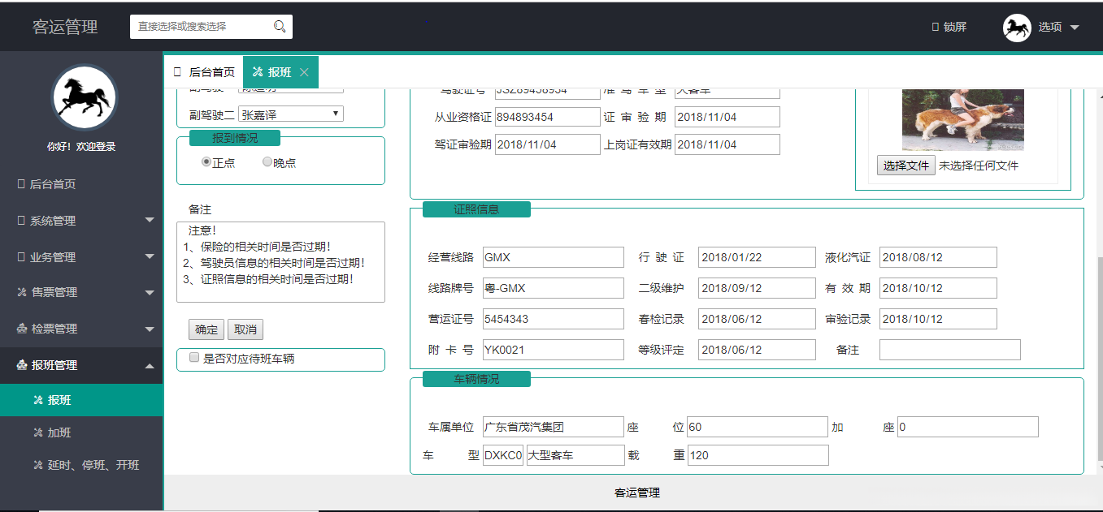Image resolution: width=1103 pixels, height=512 pixels.
Task: Click the tools icon next to 加班
Action: coord(37,432)
